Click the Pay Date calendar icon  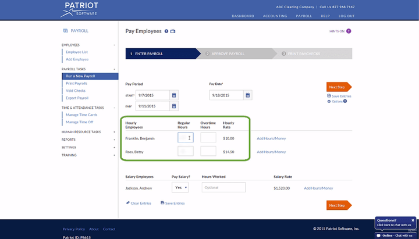coord(248,95)
